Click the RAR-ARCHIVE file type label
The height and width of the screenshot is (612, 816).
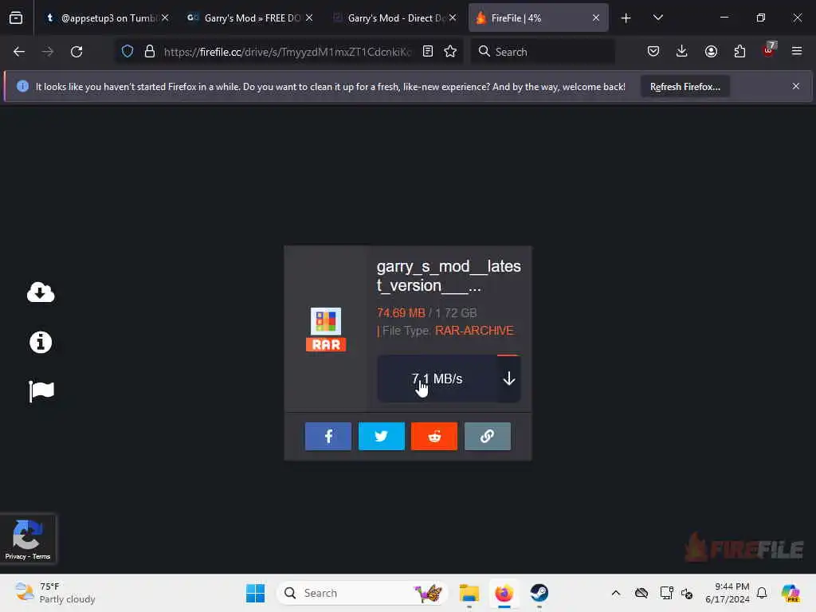click(x=474, y=331)
